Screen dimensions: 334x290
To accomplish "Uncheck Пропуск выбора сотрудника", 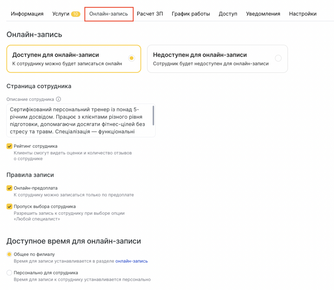I will point(9,206).
